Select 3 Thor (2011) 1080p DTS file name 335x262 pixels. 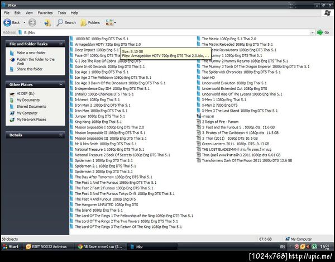tap(230, 139)
